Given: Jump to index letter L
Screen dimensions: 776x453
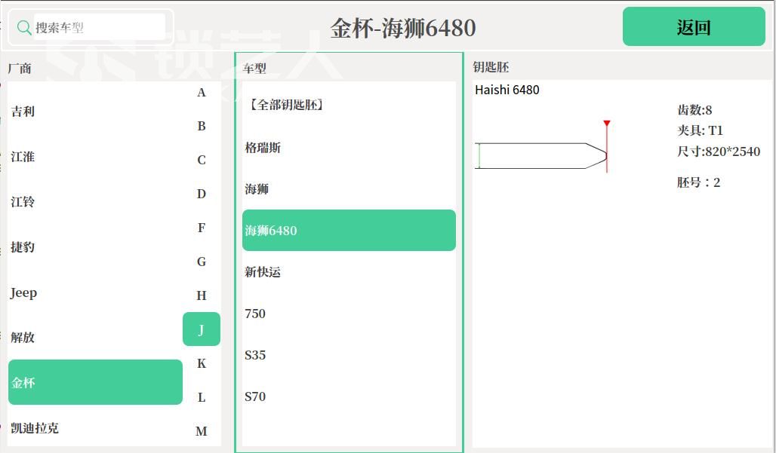Looking at the screenshot, I should (202, 397).
